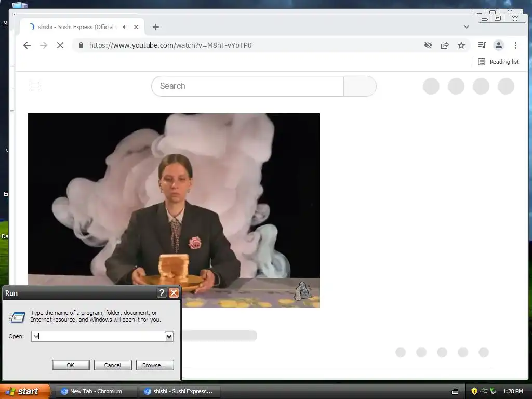Cancel the Run dialog
The height and width of the screenshot is (399, 532).
point(113,365)
